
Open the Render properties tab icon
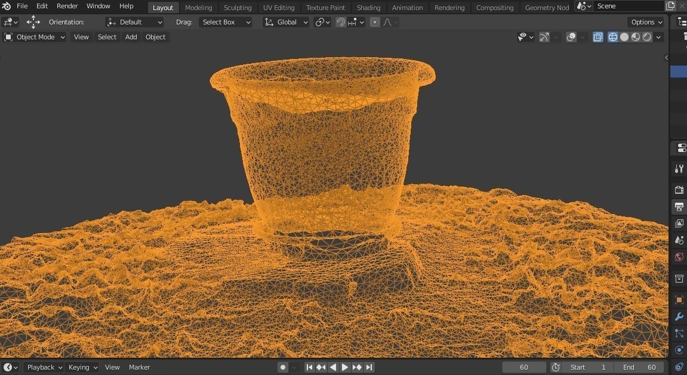point(679,190)
